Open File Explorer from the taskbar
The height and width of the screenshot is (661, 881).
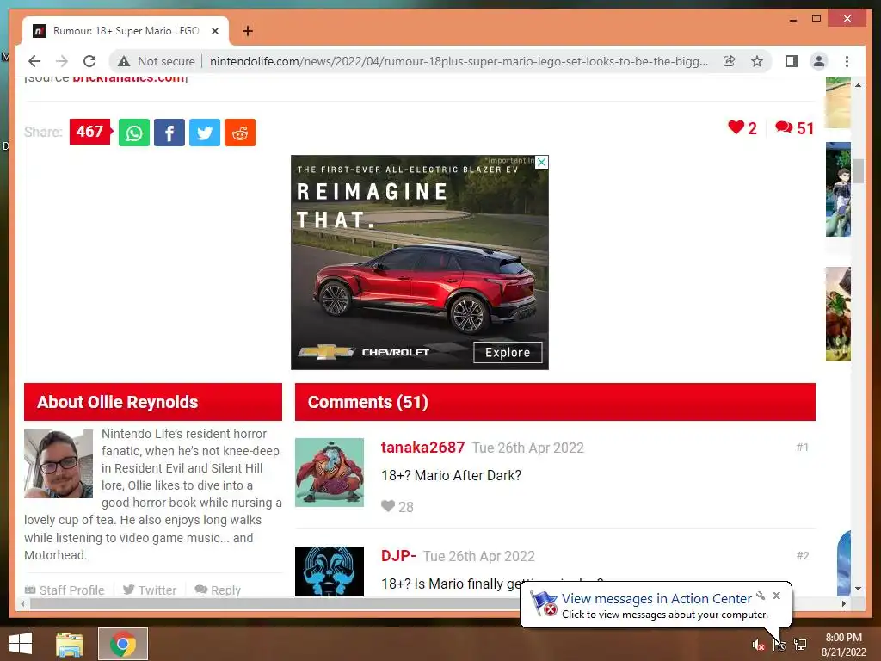[x=70, y=644]
